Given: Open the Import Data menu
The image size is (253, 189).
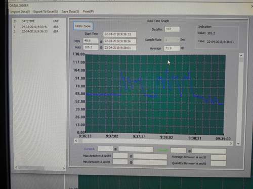Looking at the screenshot, I should pyautogui.click(x=20, y=12).
